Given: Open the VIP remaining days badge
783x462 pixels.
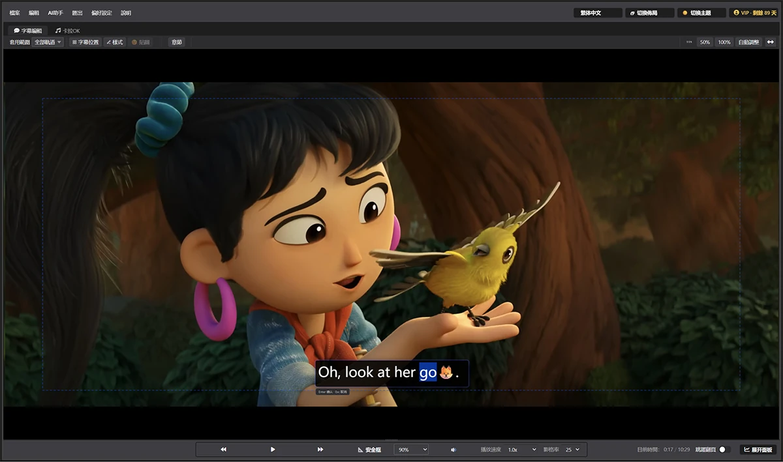Looking at the screenshot, I should click(753, 12).
